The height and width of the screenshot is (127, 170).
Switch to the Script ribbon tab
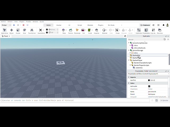point(80,25)
